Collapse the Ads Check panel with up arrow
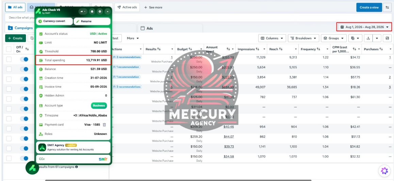The height and width of the screenshot is (181, 394). coord(108,11)
